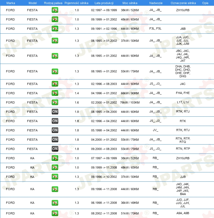Viewport: 214px width, 218px height.
Task: Click the Pojemność silnika column header
Action: (76, 3)
